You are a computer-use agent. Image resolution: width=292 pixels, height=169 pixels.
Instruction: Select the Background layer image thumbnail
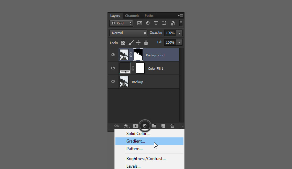coord(124,55)
